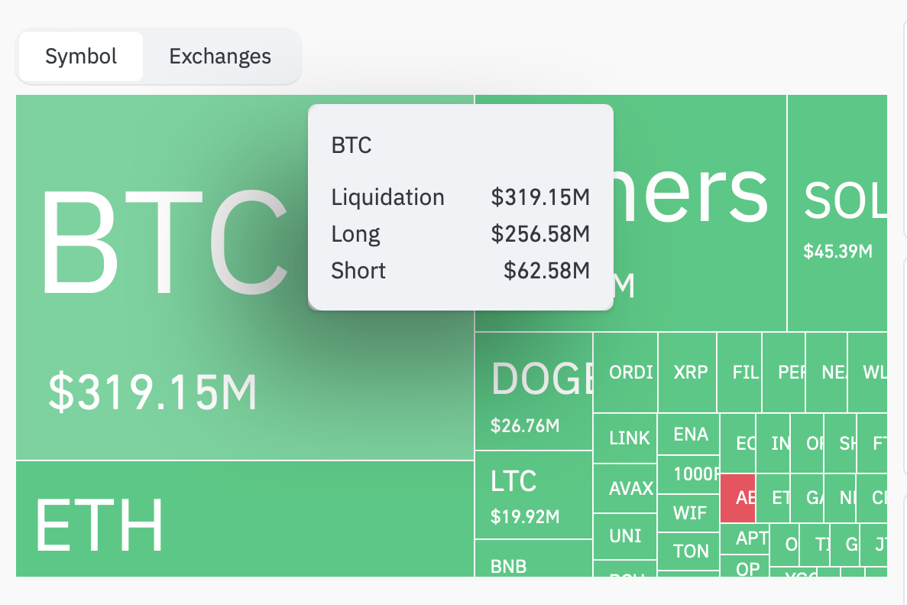This screenshot has width=907, height=605.
Task: Open the ETH liquidation tile
Action: [245, 519]
